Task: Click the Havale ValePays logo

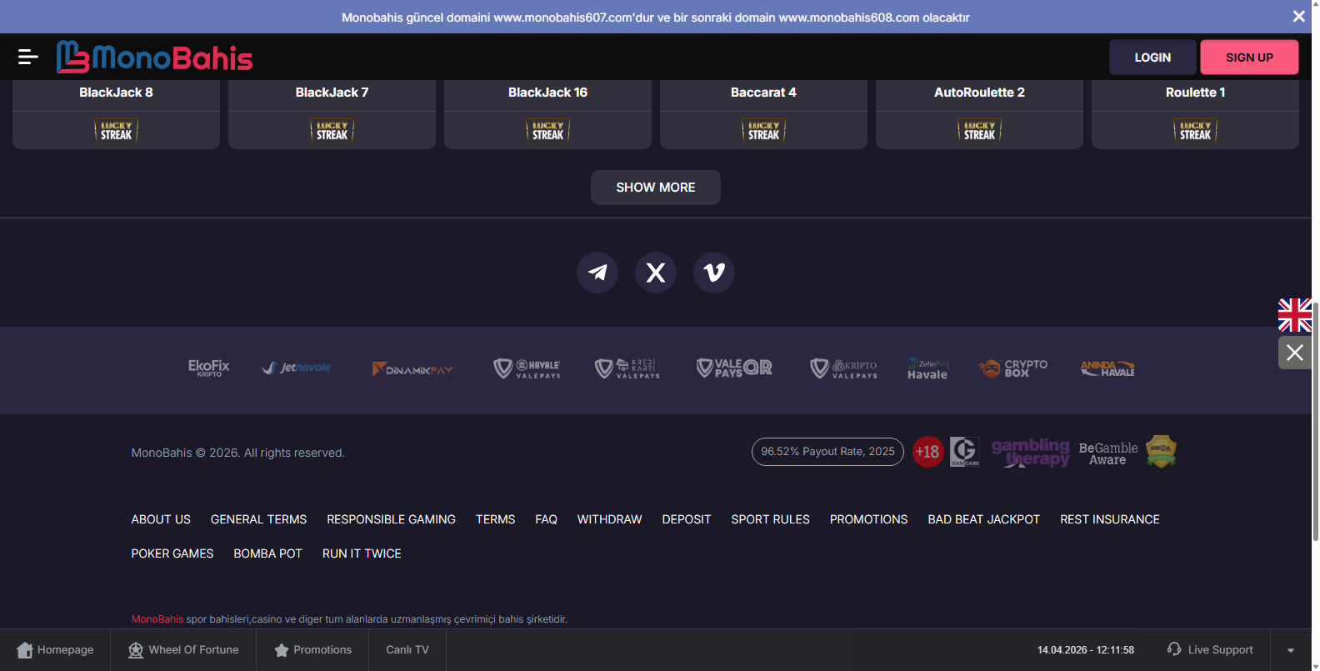Action: pos(527,368)
